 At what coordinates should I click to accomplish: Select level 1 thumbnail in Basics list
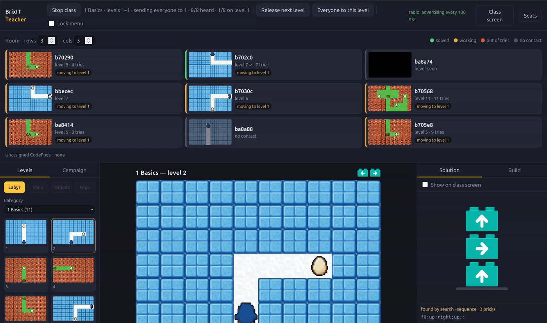coord(26,236)
